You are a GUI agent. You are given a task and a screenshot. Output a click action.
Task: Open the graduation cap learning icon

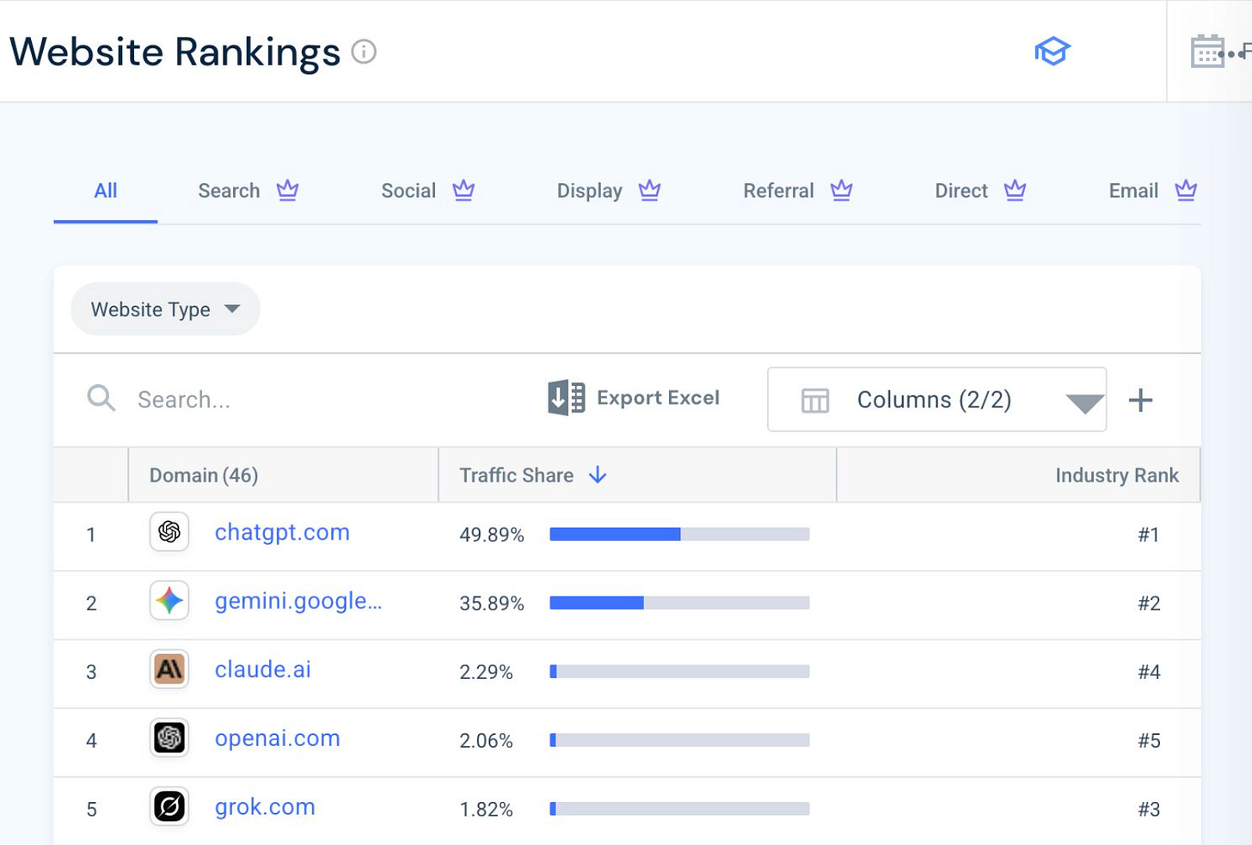(1052, 52)
